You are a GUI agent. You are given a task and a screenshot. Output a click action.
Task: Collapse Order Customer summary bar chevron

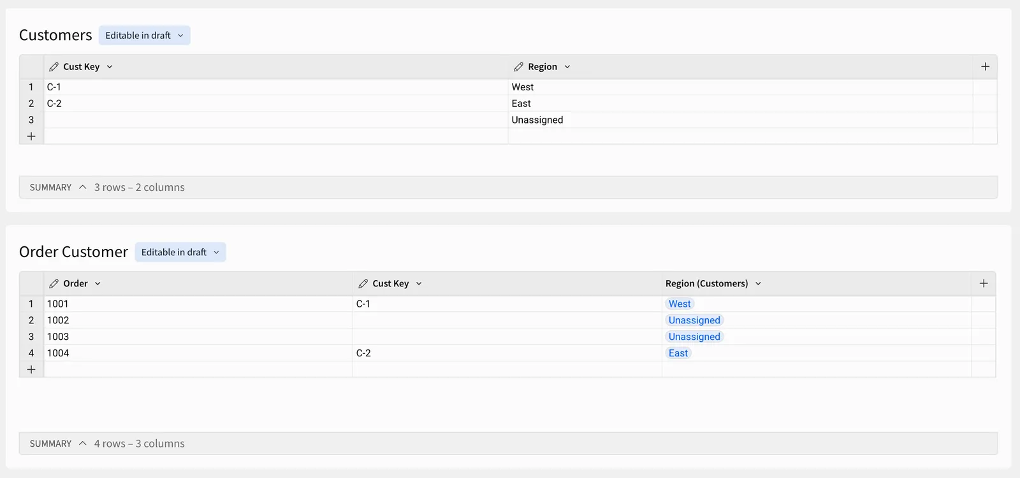coord(82,444)
